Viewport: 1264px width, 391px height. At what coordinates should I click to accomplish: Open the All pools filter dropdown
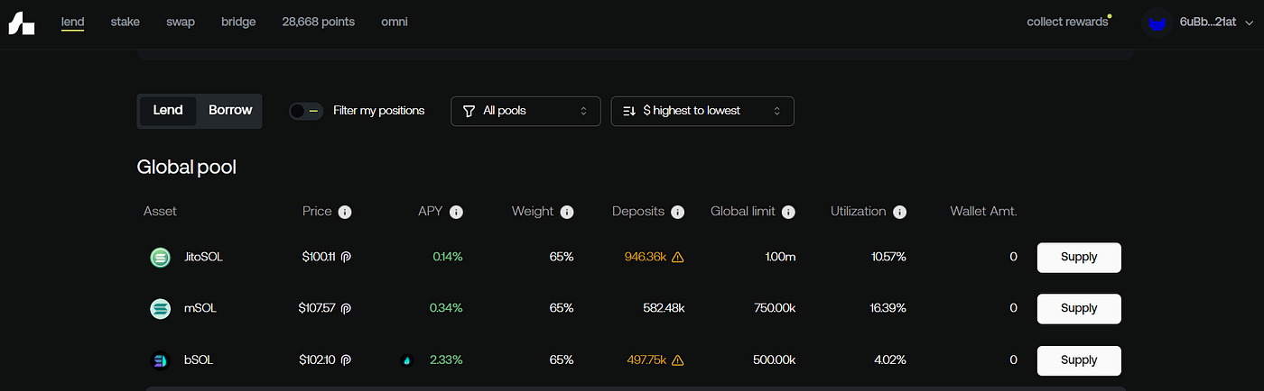click(525, 111)
